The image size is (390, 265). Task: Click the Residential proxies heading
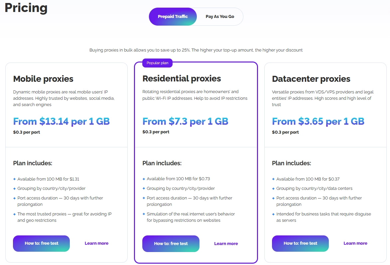pos(182,78)
